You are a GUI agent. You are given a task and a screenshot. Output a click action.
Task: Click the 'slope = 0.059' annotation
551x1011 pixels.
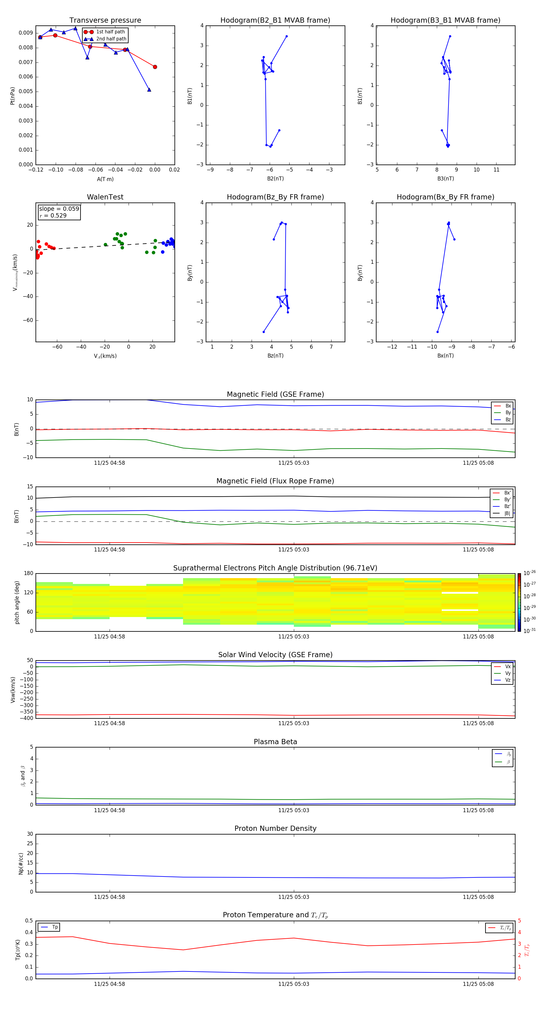coord(59,209)
